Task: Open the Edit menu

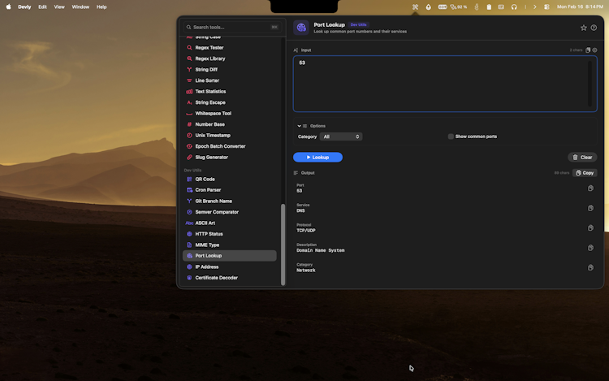Action: (x=42, y=6)
